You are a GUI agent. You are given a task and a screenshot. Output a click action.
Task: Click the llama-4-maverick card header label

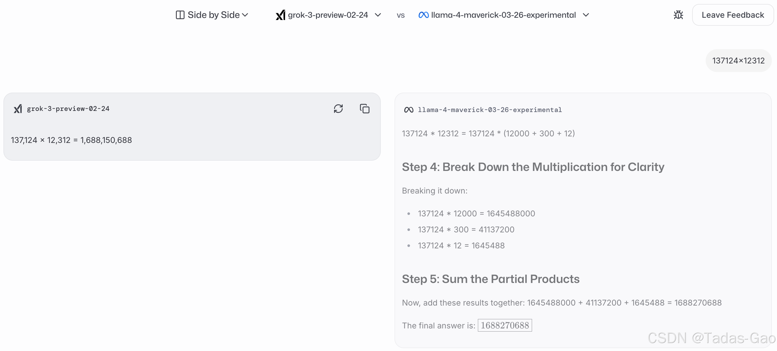click(490, 110)
